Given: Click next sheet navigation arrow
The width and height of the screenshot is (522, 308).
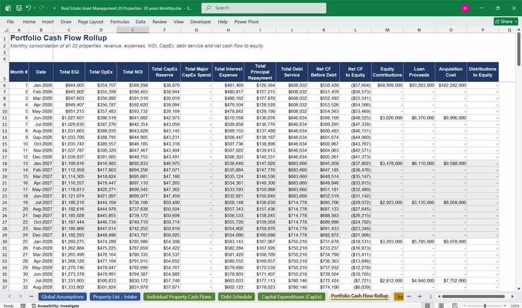Looking at the screenshot, I should coord(21,297).
